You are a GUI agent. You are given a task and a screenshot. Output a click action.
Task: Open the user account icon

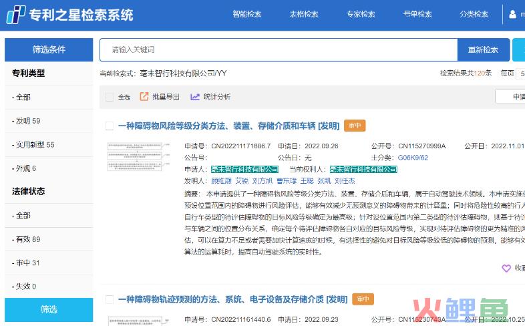pos(512,15)
